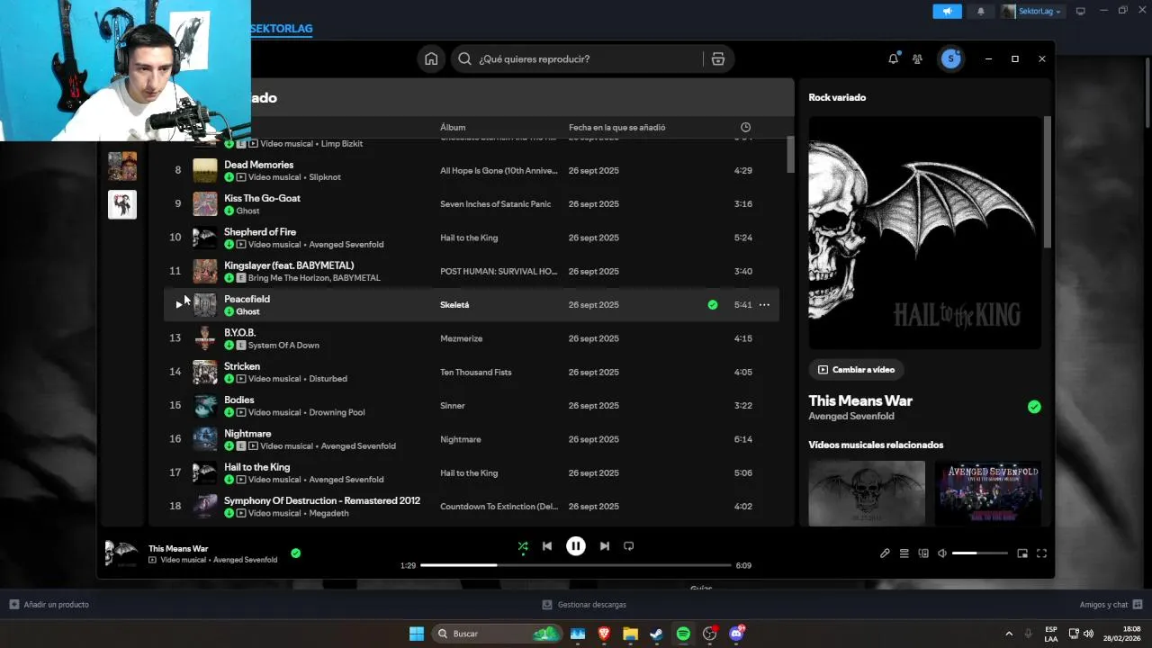Screen dimensions: 1152x648
Task: Open the Dead Memories track
Action: click(258, 165)
